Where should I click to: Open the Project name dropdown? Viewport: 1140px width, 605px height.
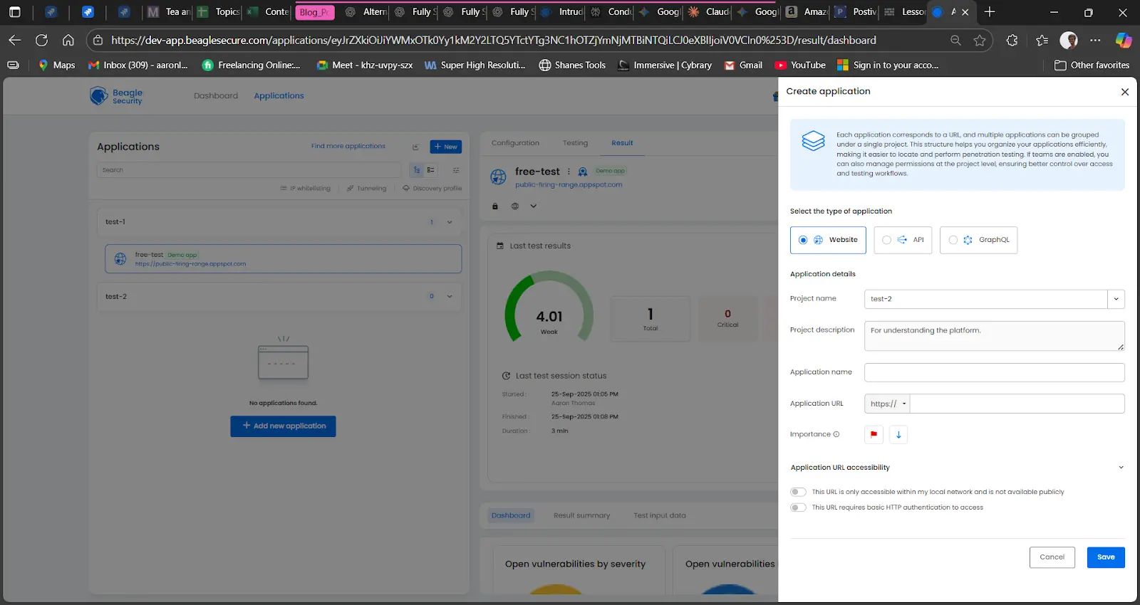tap(1116, 299)
